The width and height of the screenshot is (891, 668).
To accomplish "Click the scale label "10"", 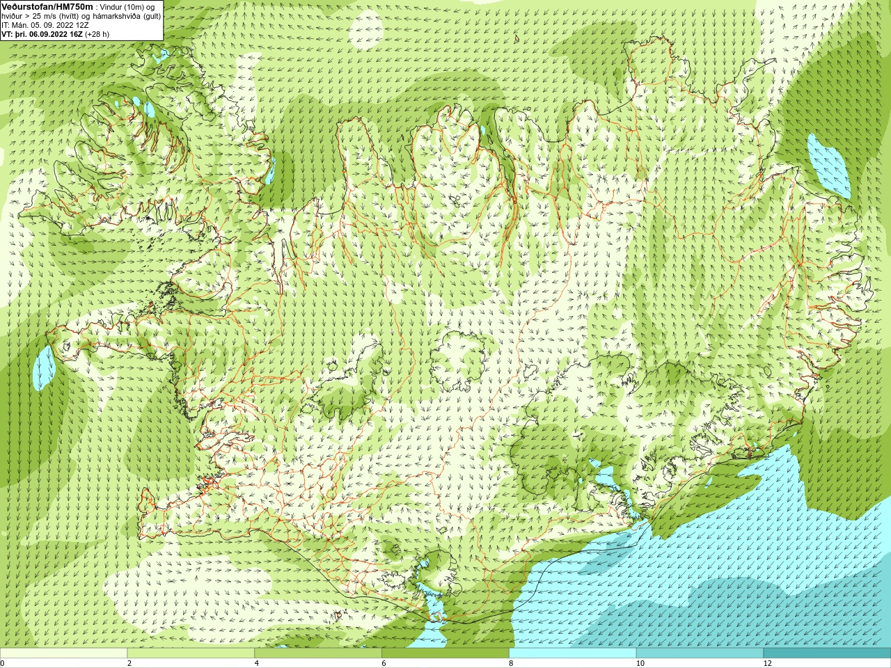I will point(640,663).
